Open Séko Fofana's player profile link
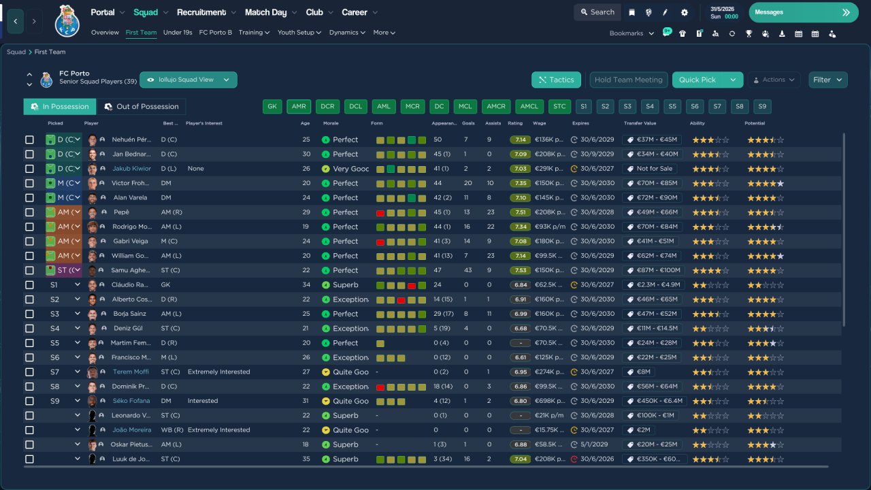The image size is (871, 490). (131, 401)
